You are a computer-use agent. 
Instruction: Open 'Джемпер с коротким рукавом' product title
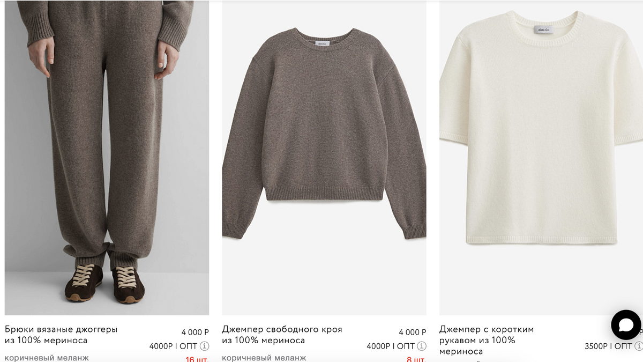coord(487,340)
